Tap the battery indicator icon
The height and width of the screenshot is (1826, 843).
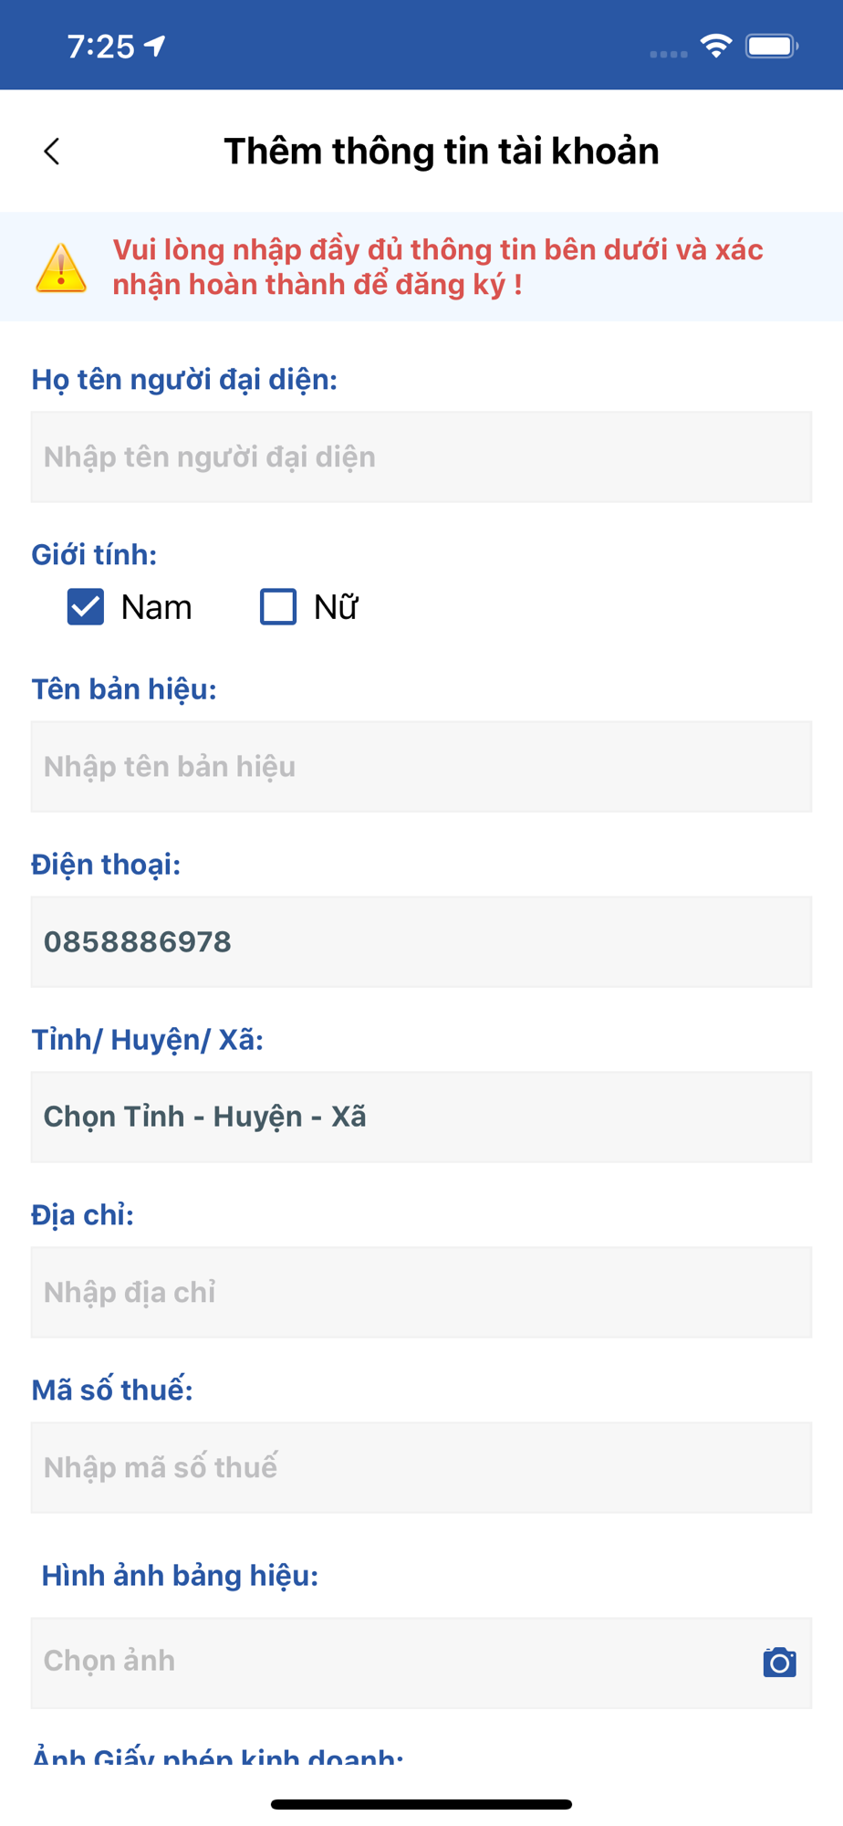[x=772, y=46]
